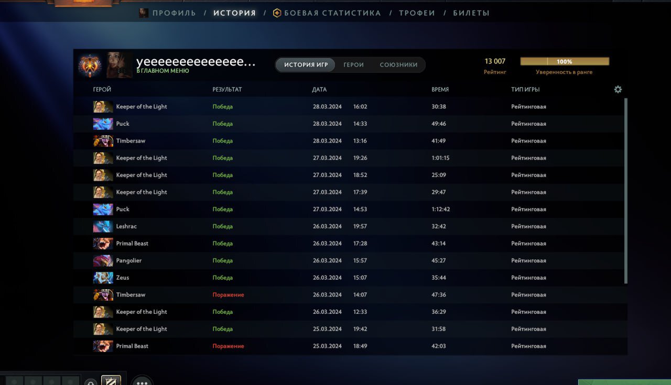Click the Puck hero icon, 27.03.2024 14:53 match

tap(103, 210)
